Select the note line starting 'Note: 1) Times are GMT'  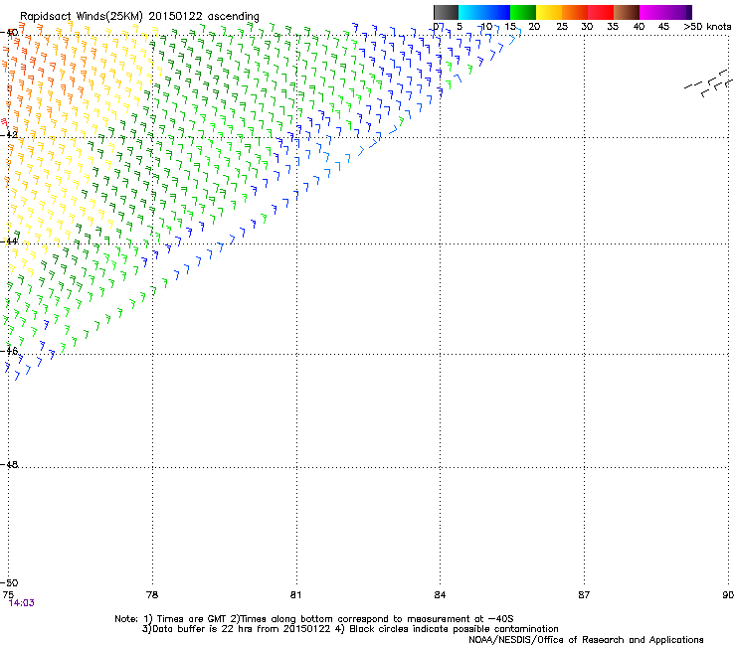pos(314,619)
